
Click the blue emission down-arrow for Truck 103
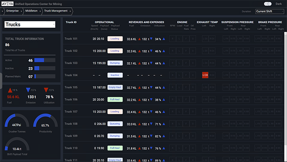pos(151,63)
